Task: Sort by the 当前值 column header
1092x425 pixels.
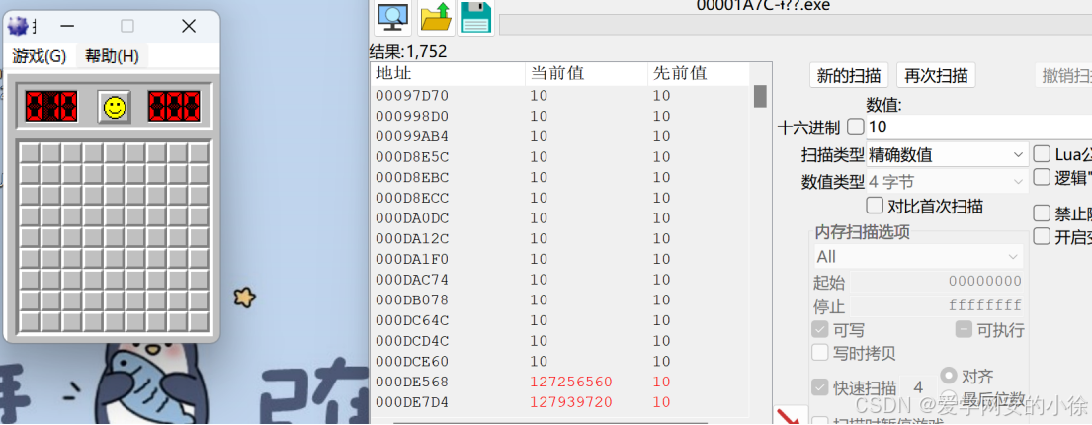Action: (x=586, y=74)
